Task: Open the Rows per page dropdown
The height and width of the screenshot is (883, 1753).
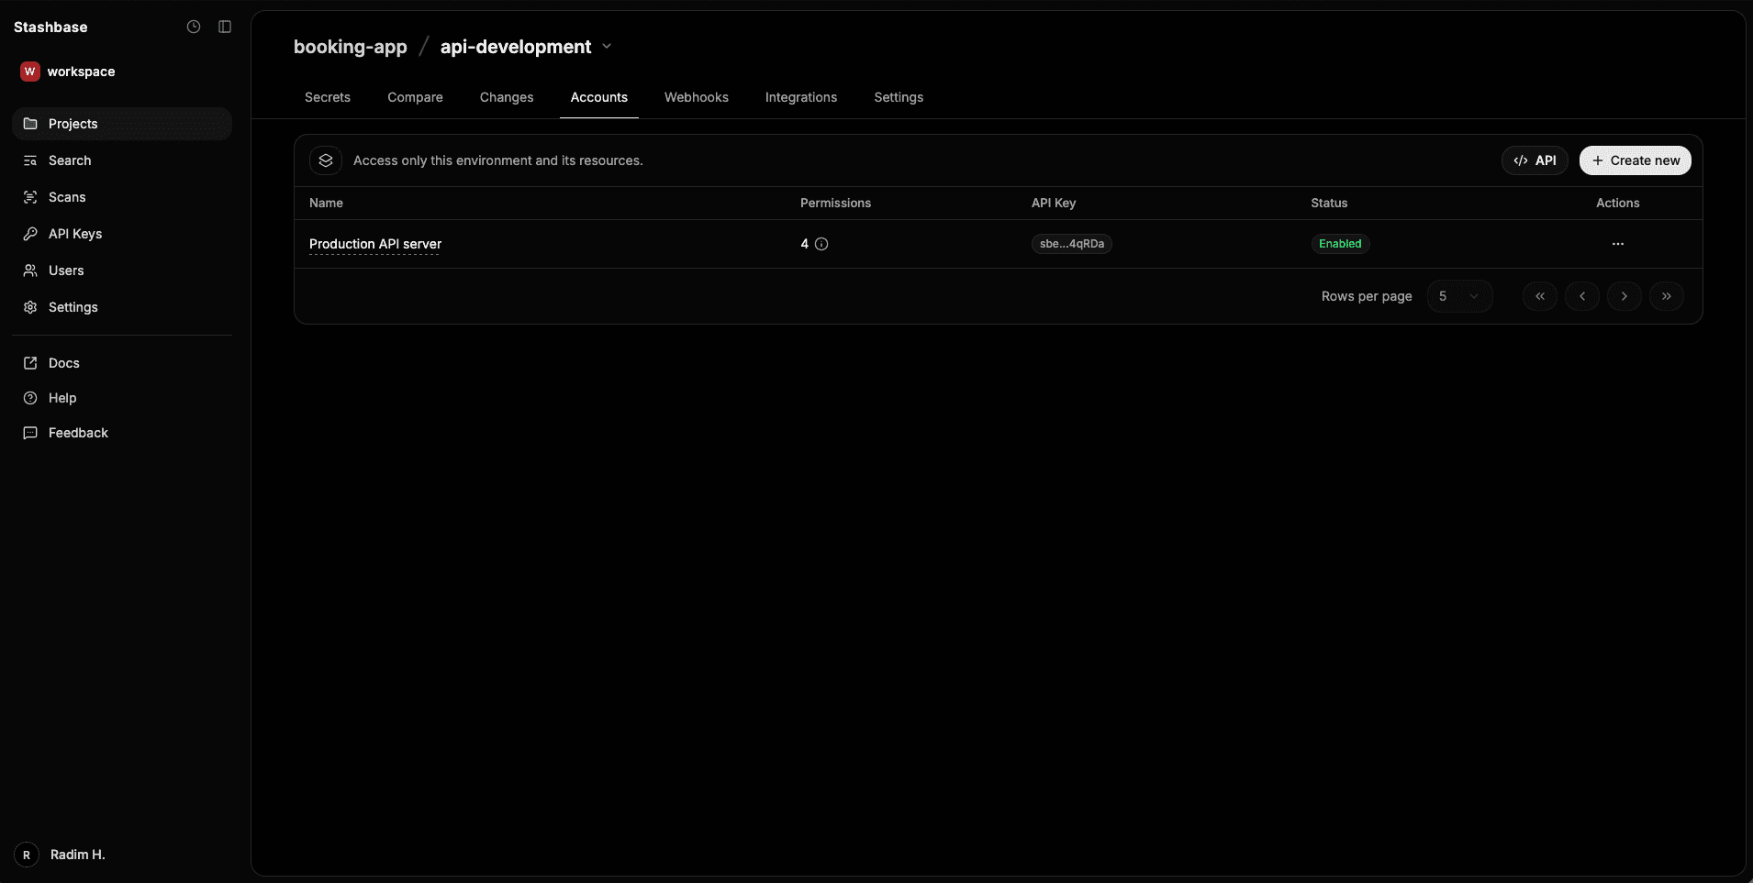Action: [1459, 296]
